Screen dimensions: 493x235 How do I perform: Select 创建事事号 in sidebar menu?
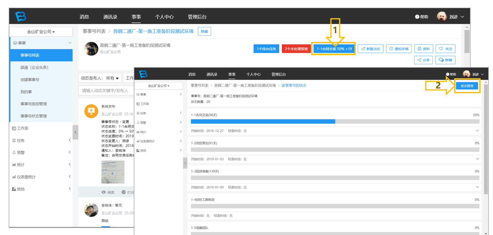coord(30,80)
